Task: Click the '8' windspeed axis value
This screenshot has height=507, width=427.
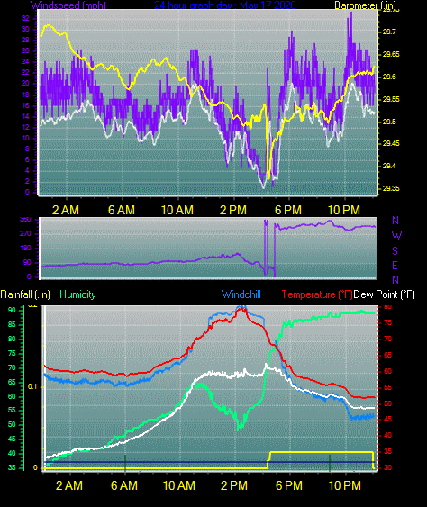Action: (x=27, y=149)
